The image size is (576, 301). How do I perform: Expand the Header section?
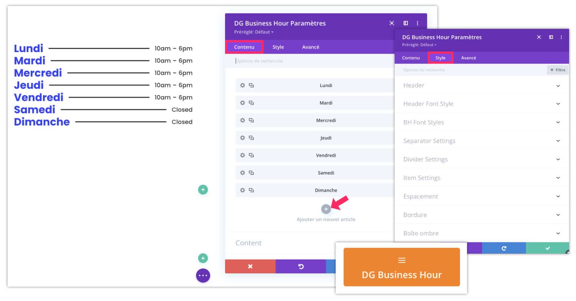pos(482,86)
